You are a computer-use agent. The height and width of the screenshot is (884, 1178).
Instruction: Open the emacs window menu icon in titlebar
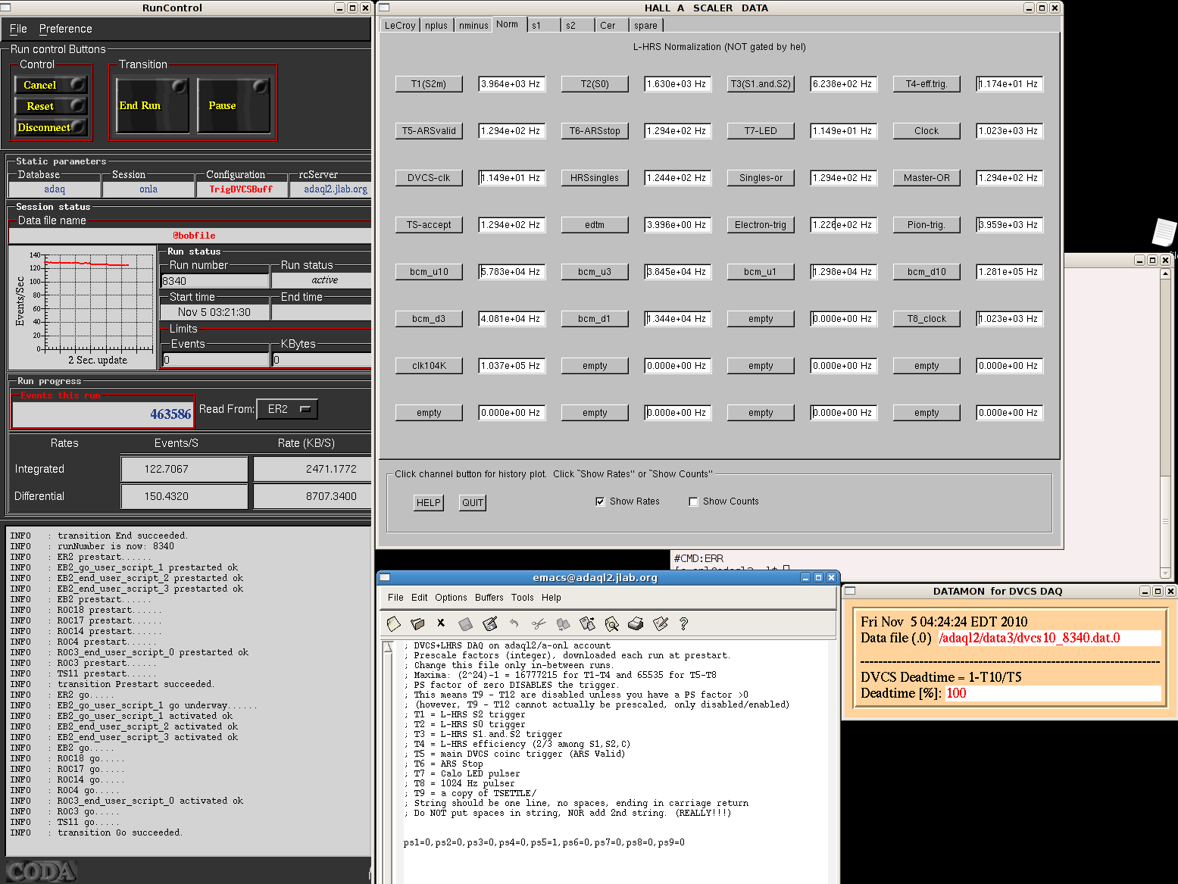[x=385, y=577]
